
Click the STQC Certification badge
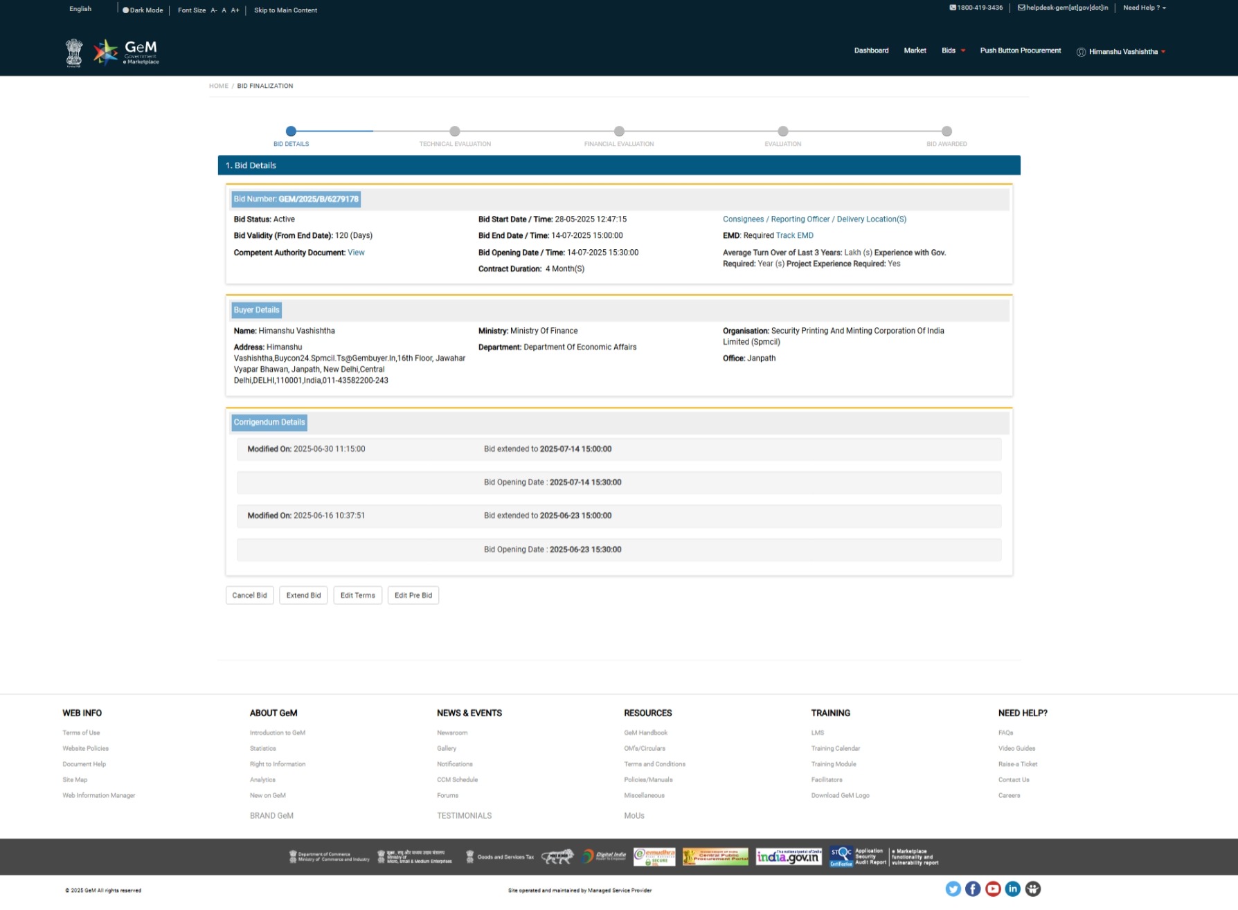(841, 857)
